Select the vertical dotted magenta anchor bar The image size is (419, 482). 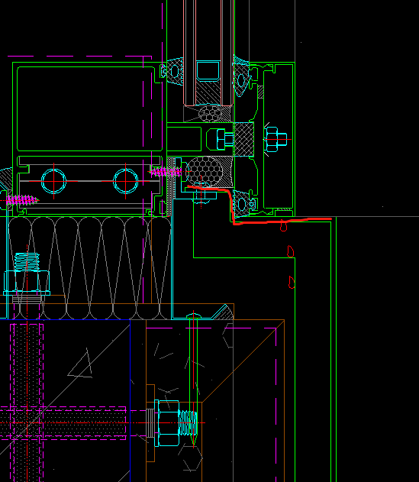(x=27, y=403)
